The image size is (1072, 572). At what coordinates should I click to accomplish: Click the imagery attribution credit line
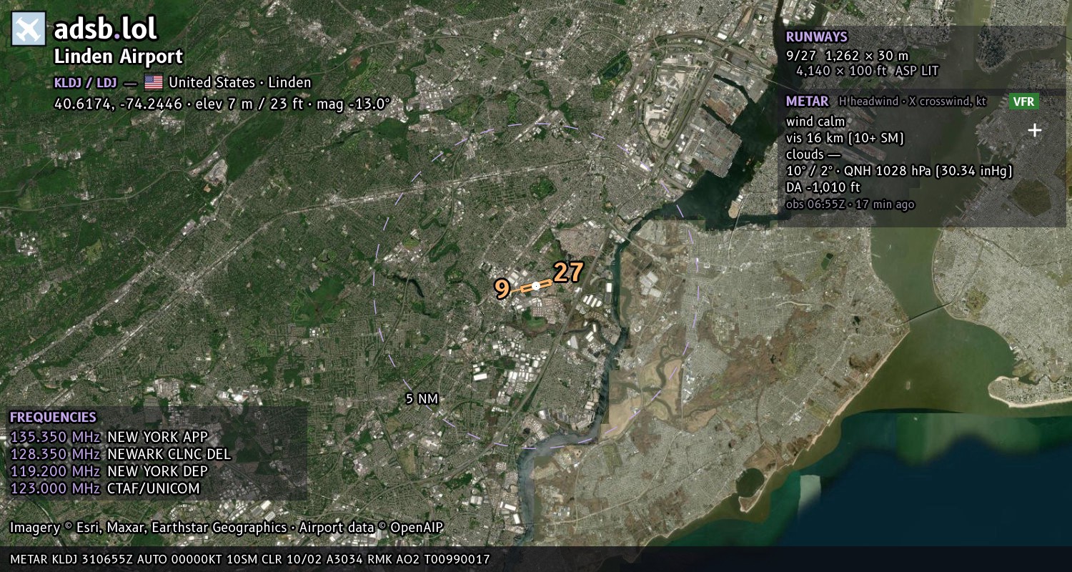pyautogui.click(x=227, y=528)
